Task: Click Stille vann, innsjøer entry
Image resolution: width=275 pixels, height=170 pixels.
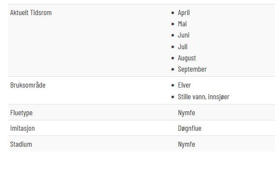Action: point(204,97)
